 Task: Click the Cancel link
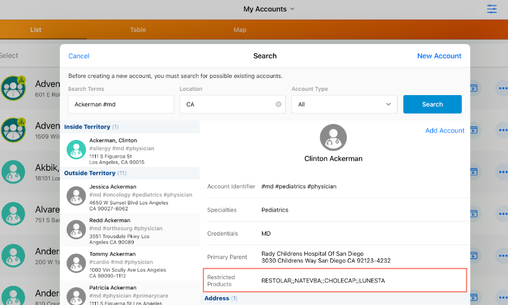[79, 56]
